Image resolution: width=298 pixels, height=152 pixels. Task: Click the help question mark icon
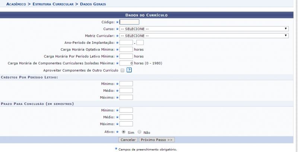(129, 70)
